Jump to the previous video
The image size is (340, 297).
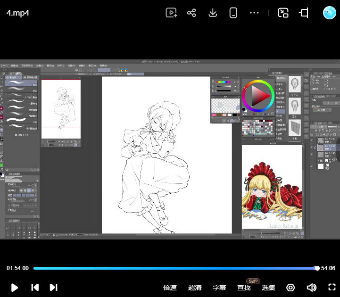point(35,288)
